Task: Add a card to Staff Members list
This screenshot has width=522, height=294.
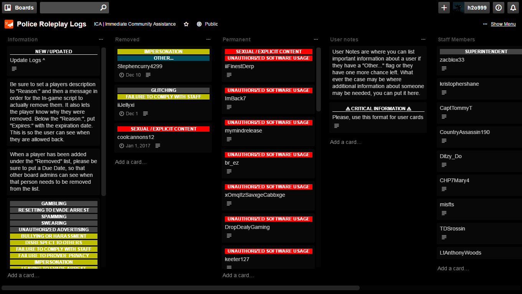Action: tap(453, 268)
